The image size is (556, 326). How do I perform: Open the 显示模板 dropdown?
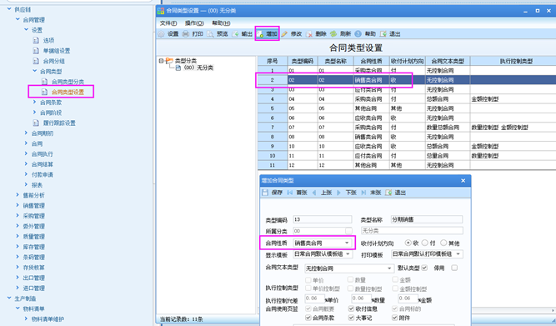pyautogui.click(x=348, y=254)
